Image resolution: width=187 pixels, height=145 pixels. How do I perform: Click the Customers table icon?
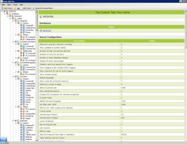(18, 76)
